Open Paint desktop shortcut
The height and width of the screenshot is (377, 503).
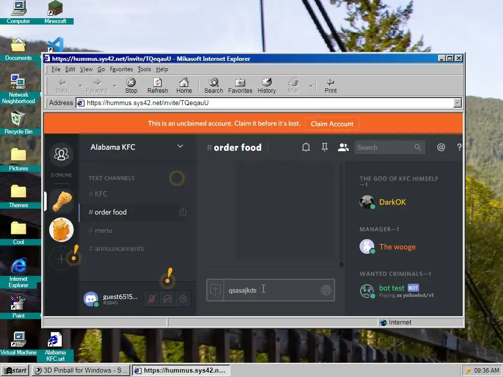(x=18, y=307)
